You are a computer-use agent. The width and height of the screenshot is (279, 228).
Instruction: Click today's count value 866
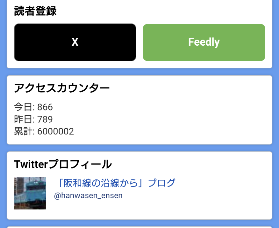(x=45, y=107)
